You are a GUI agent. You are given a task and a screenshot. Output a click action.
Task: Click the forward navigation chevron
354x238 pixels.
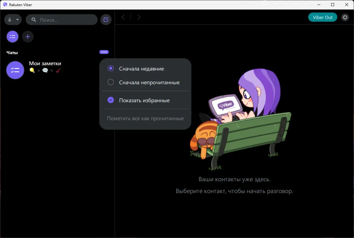click(138, 17)
